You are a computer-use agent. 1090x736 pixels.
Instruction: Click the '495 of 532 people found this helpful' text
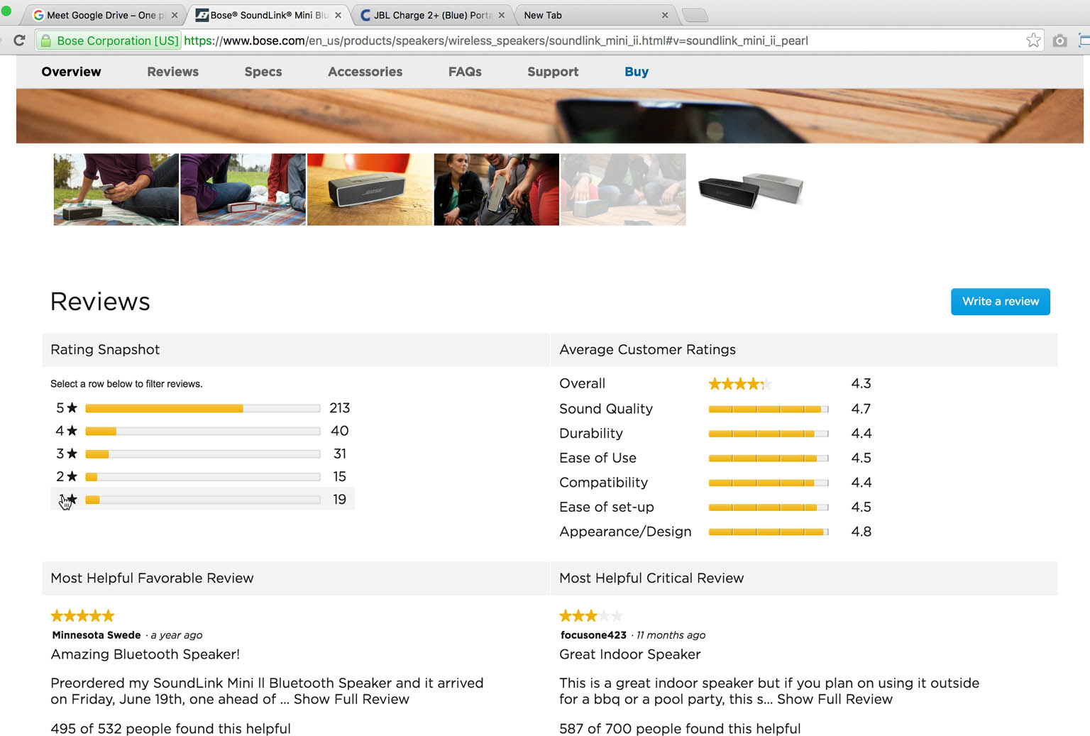[170, 729]
